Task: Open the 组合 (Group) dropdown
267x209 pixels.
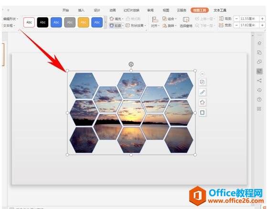Action: click(x=170, y=19)
